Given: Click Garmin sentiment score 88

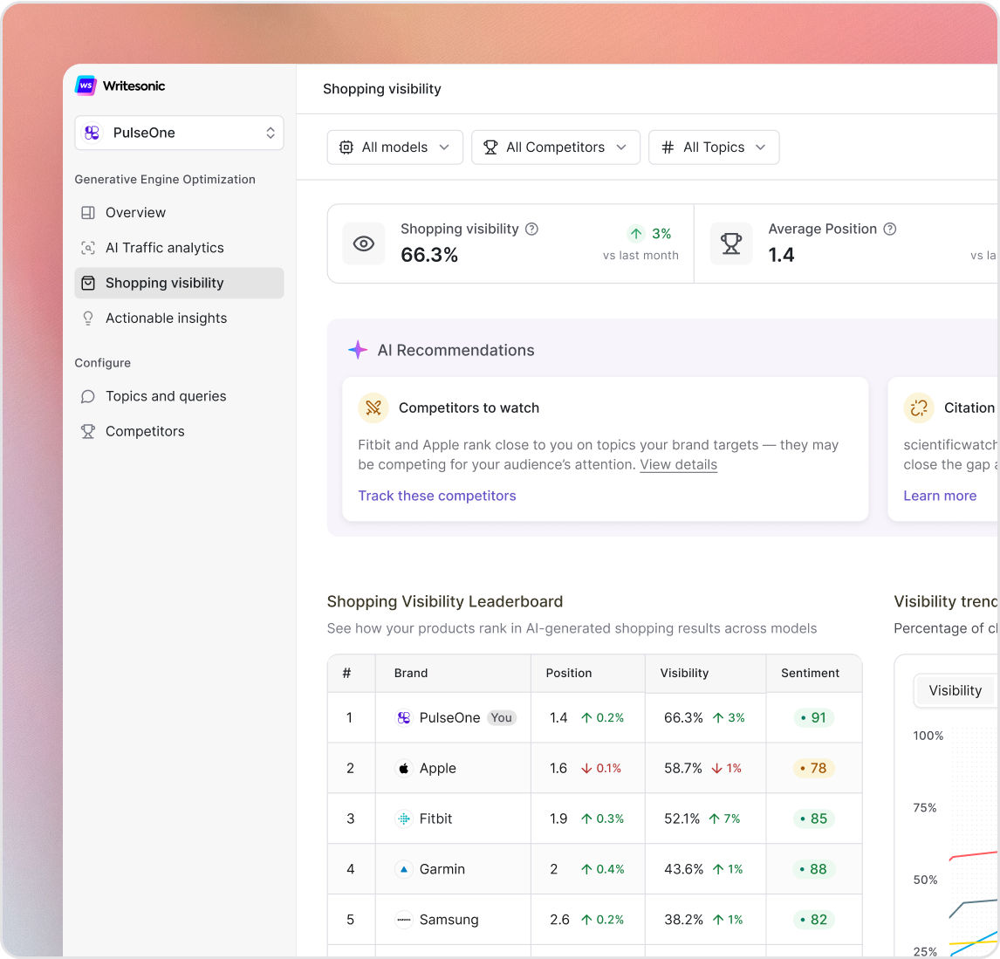Looking at the screenshot, I should point(814,869).
